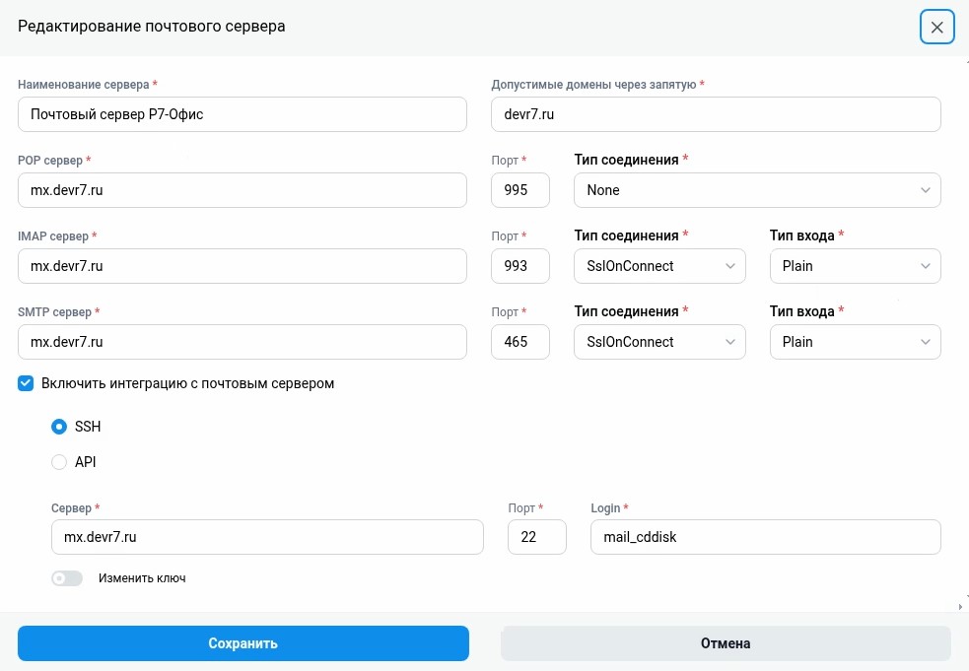The image size is (969, 671).
Task: Open SMTP login type dropdown
Action: point(856,342)
